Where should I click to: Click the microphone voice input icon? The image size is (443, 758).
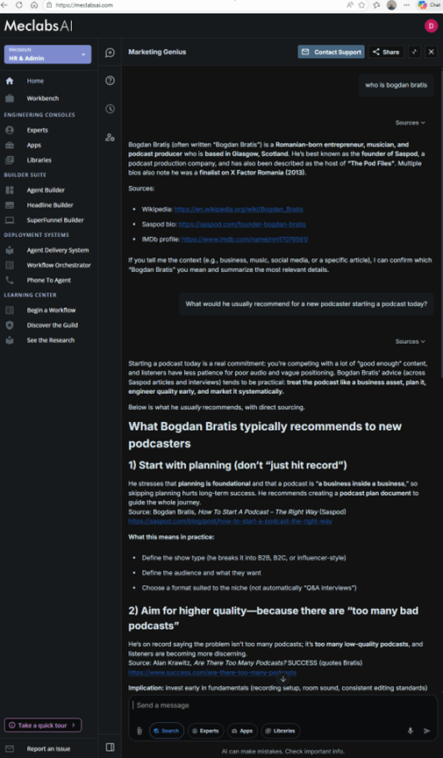pyautogui.click(x=411, y=731)
